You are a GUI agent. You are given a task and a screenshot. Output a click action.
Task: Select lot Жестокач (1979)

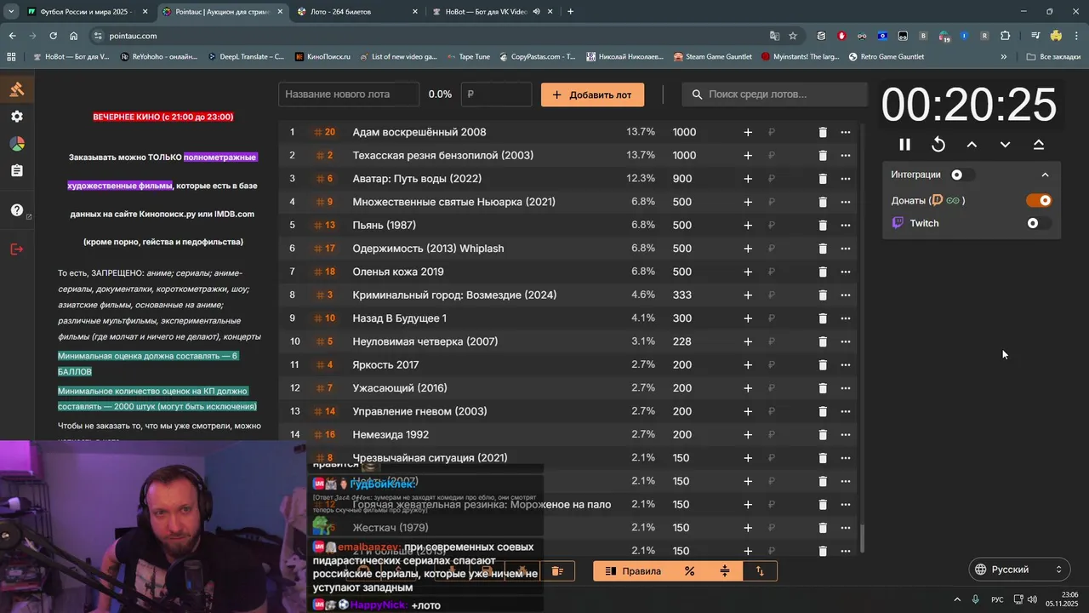pos(390,528)
